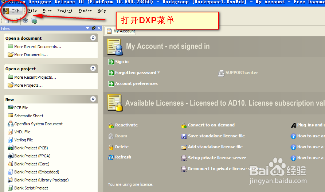
Task: Click Reactivate license
Action: (x=126, y=125)
